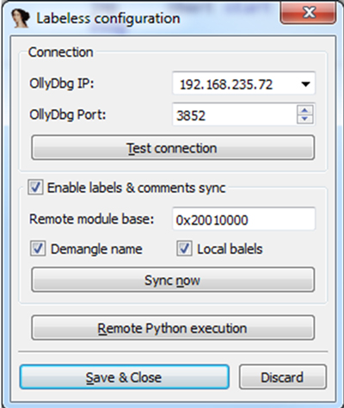The height and width of the screenshot is (408, 344).
Task: Open Remote Python execution
Action: click(173, 328)
